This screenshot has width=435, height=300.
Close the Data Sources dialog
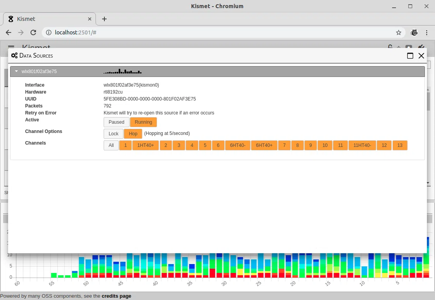(421, 56)
